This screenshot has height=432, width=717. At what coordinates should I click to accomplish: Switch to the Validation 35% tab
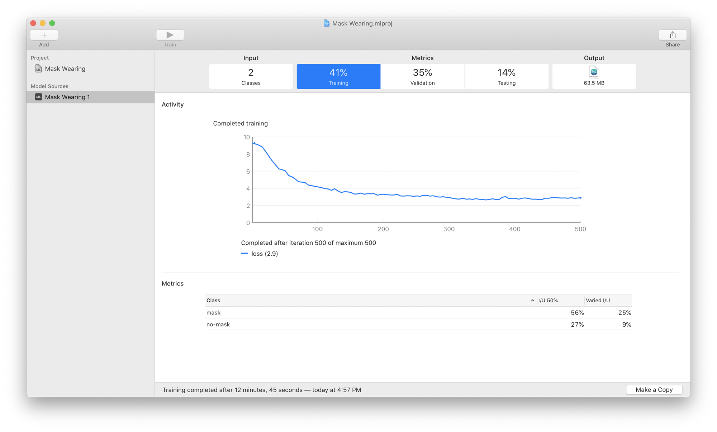tap(422, 76)
